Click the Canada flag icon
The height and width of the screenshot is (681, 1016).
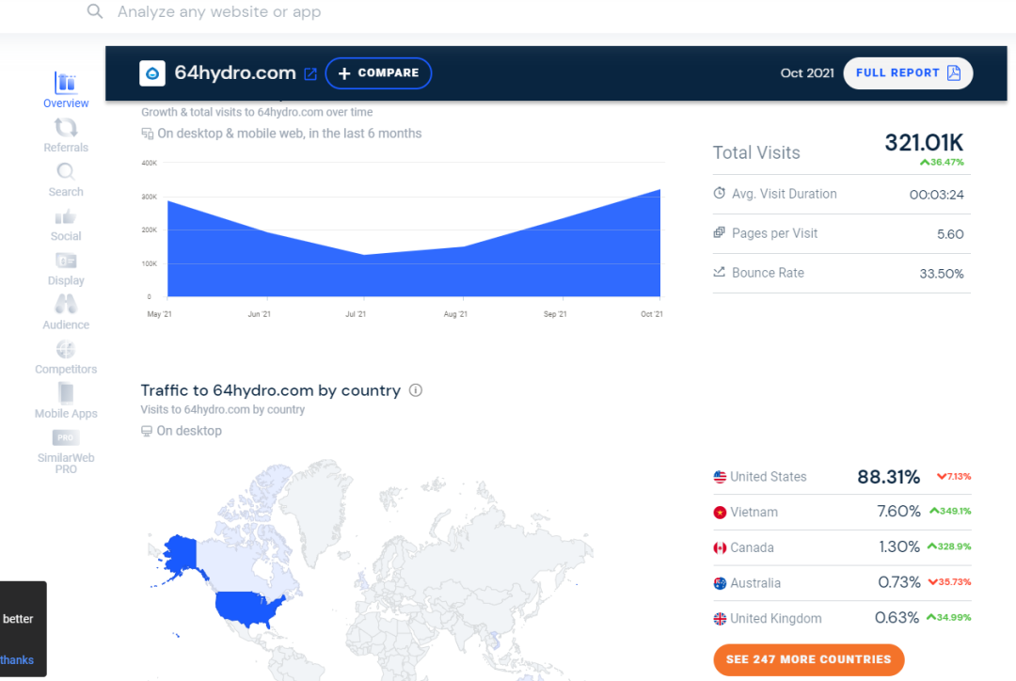coord(720,548)
